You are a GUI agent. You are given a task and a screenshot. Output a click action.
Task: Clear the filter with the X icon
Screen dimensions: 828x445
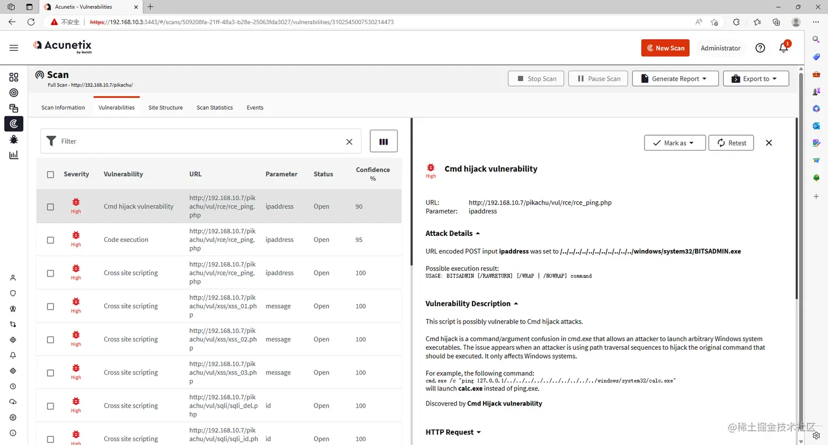[349, 142]
